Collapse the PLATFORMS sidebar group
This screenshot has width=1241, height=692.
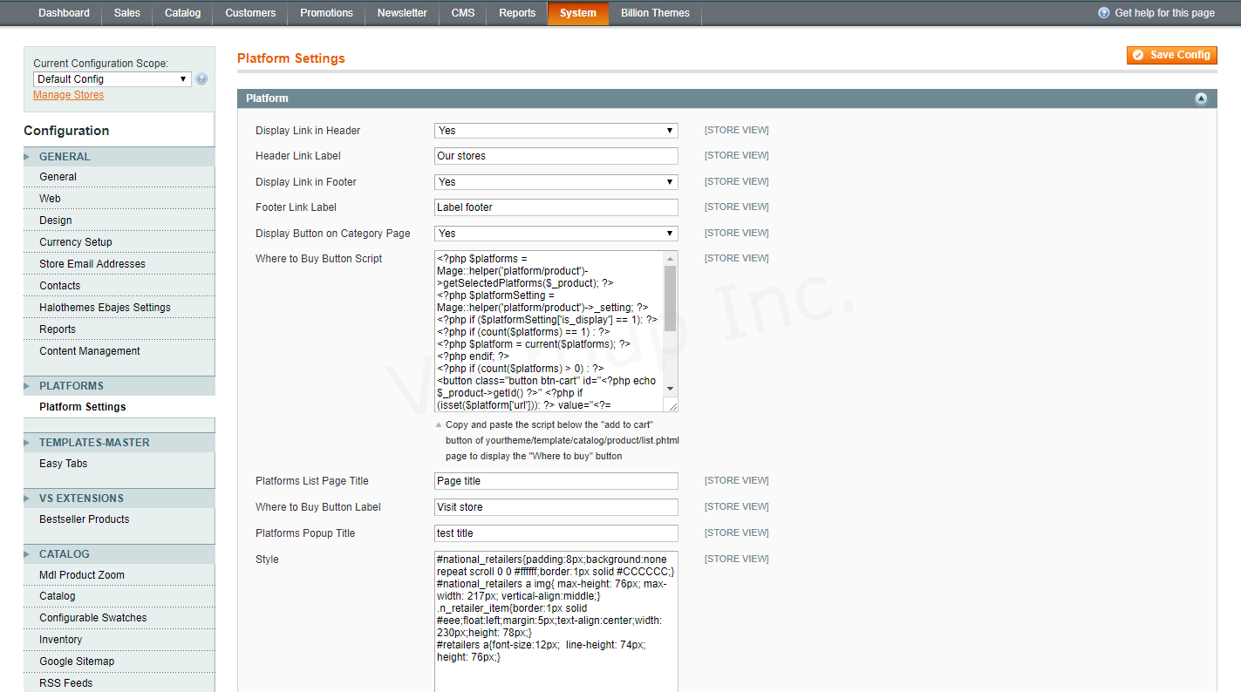(x=28, y=386)
